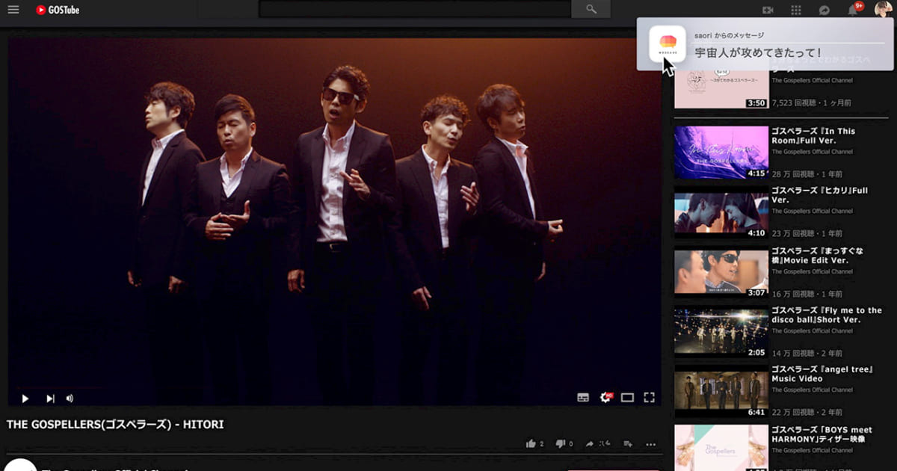This screenshot has width=897, height=471.
Task: Open the 3:50 duration video thumbnail
Action: click(x=721, y=90)
